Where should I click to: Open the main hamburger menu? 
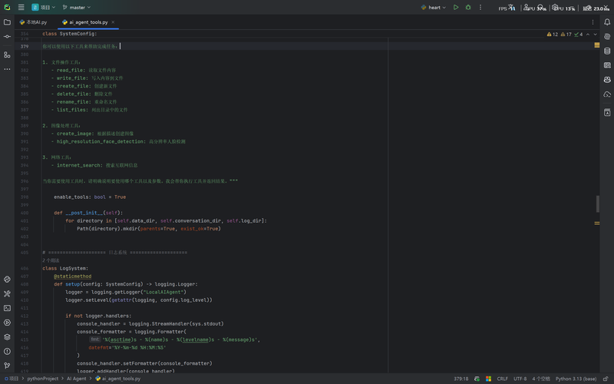click(21, 8)
